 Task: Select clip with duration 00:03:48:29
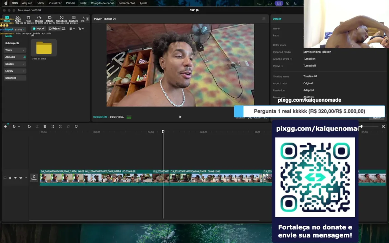pyautogui.click(x=118, y=178)
